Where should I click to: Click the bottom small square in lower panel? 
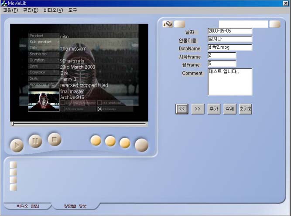[x=13, y=187]
